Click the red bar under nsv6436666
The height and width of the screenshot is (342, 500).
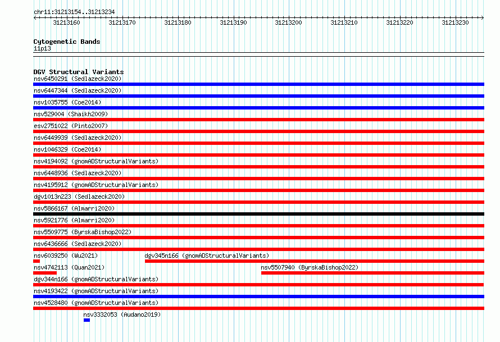258,249
